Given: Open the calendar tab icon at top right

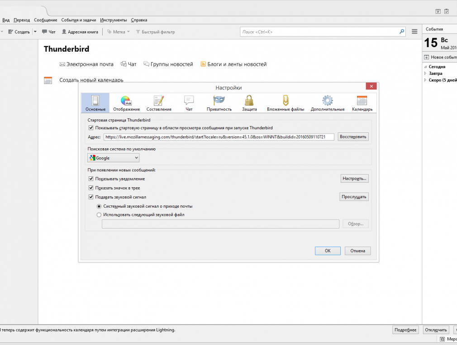Looking at the screenshot, I should tap(438, 11).
